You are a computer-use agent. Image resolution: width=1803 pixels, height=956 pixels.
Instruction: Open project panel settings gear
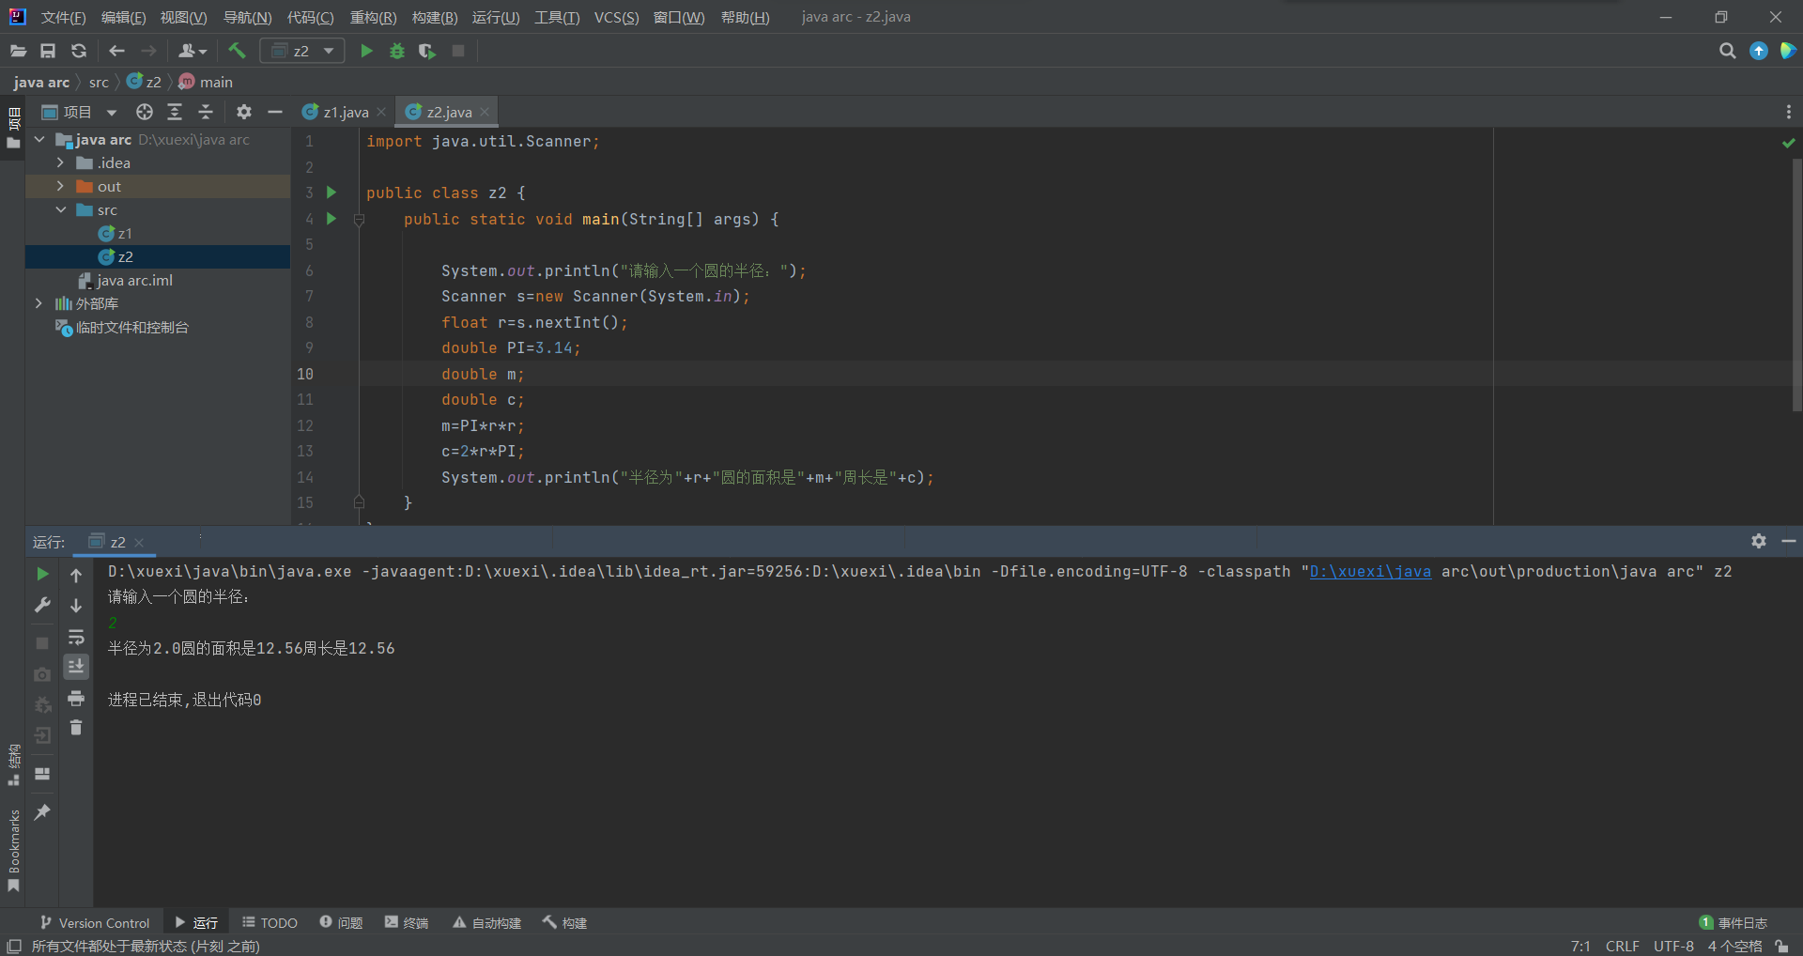[244, 112]
